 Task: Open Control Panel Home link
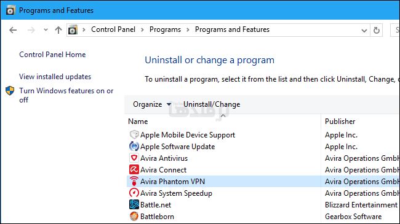52,55
